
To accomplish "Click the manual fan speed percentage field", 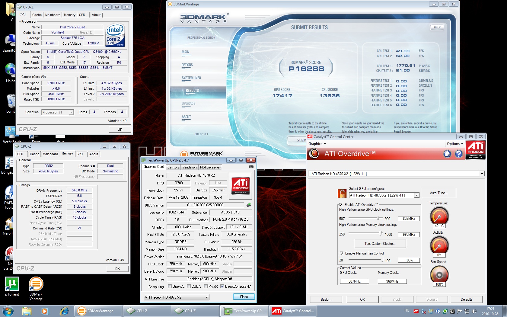I will pyautogui.click(x=409, y=260).
